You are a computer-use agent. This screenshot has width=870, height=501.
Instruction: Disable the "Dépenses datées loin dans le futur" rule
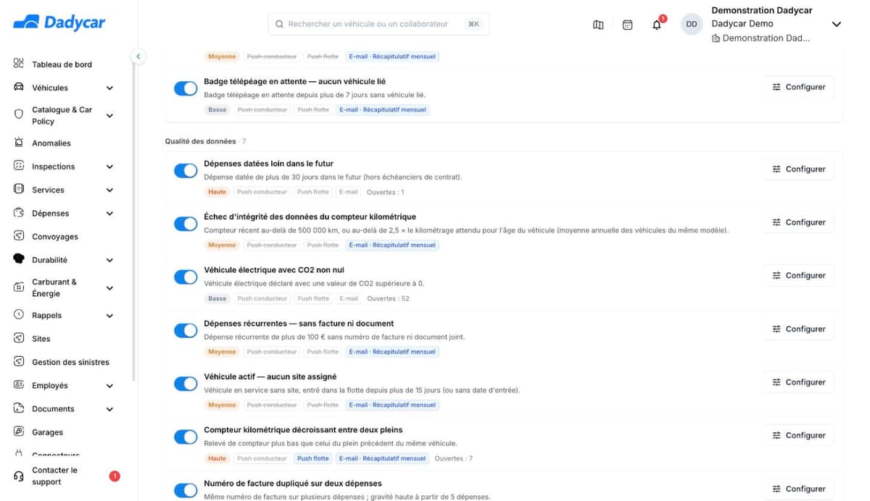(186, 170)
